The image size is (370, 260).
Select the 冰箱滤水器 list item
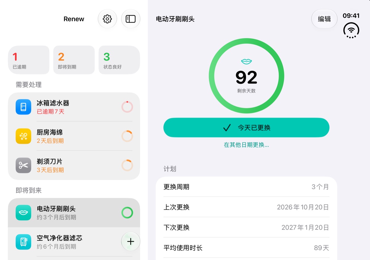point(74,107)
